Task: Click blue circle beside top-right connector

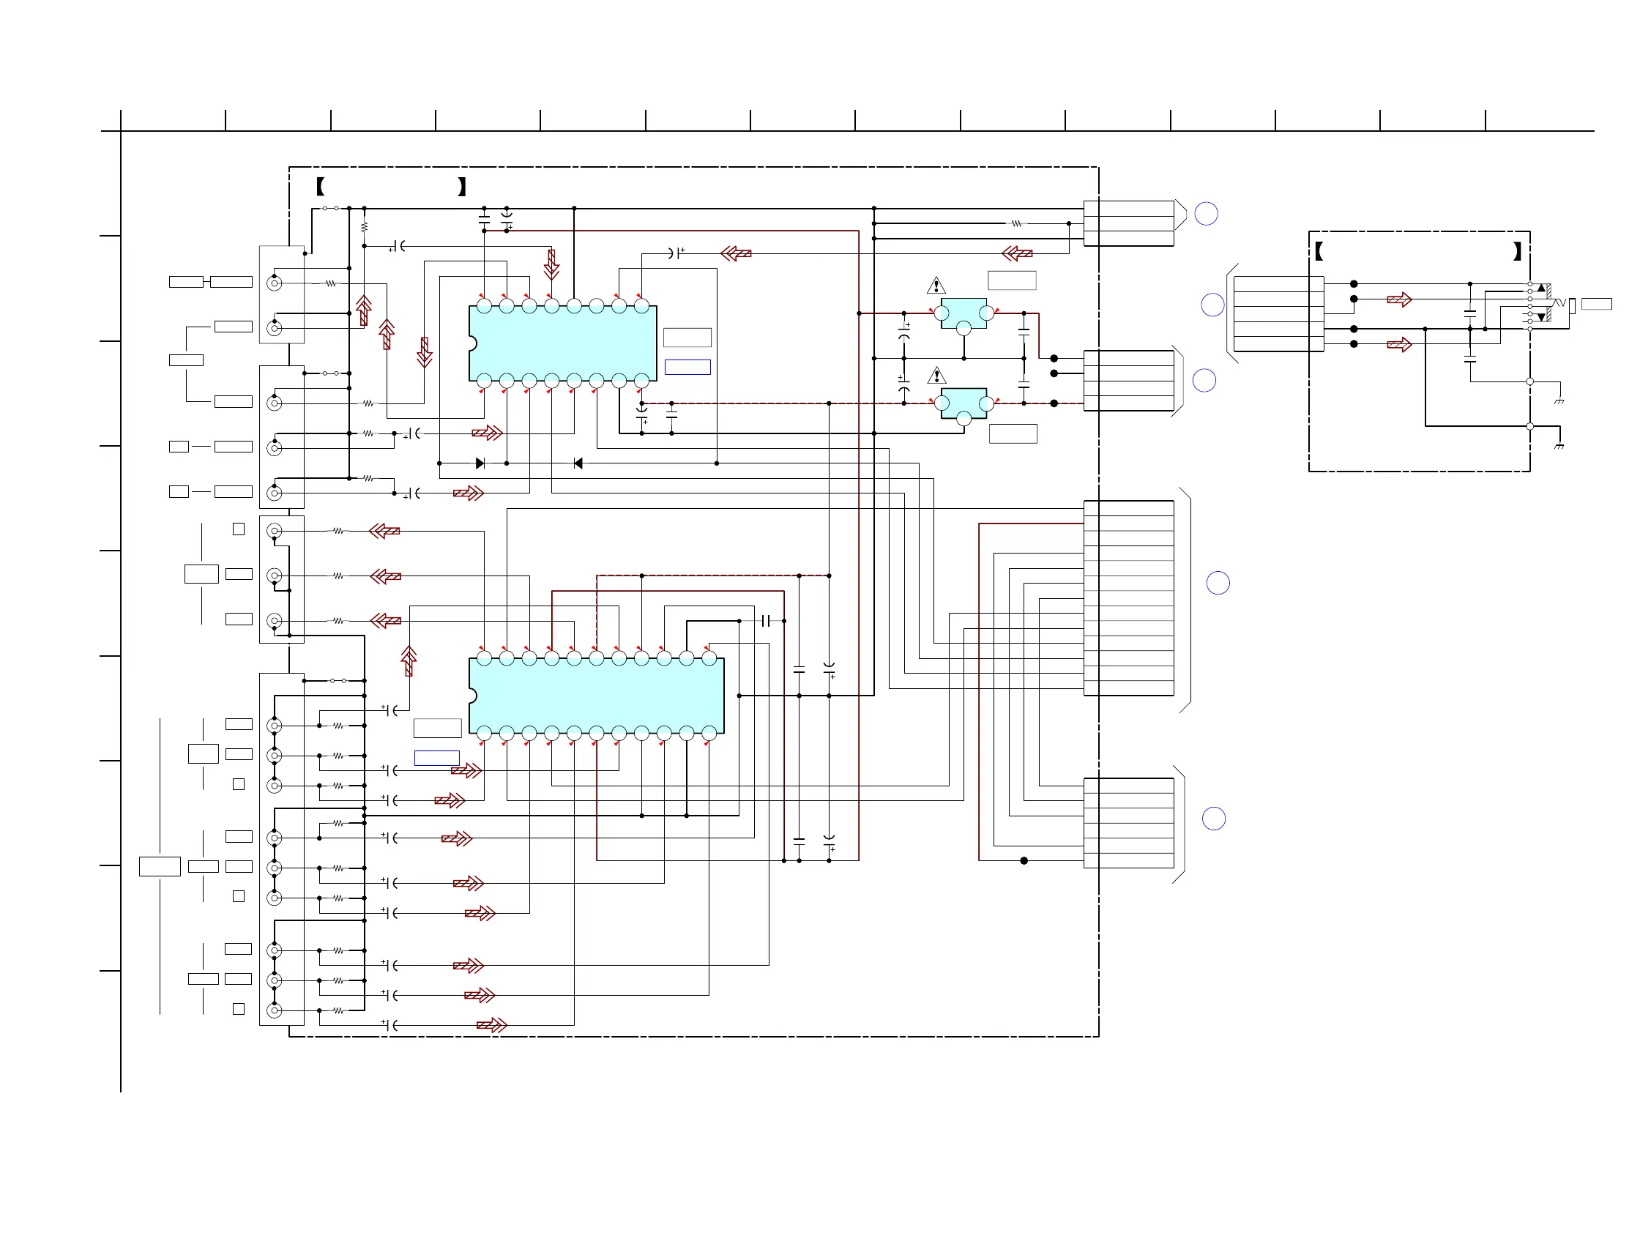Action: [x=1207, y=214]
